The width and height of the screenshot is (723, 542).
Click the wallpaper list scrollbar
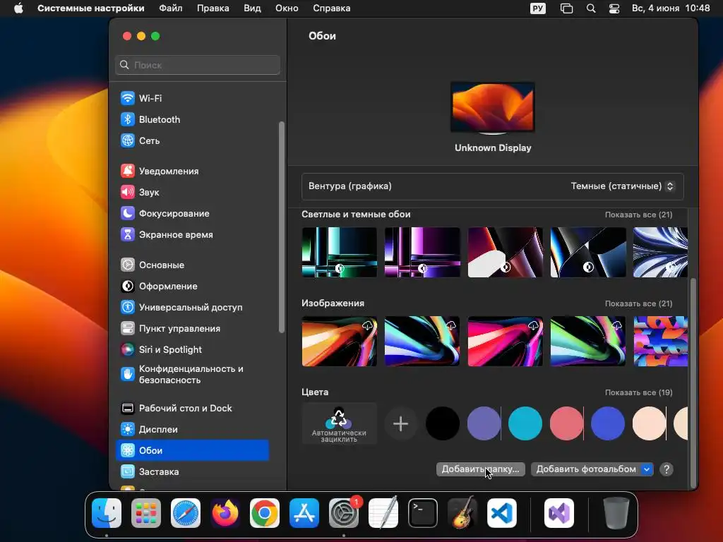point(693,383)
